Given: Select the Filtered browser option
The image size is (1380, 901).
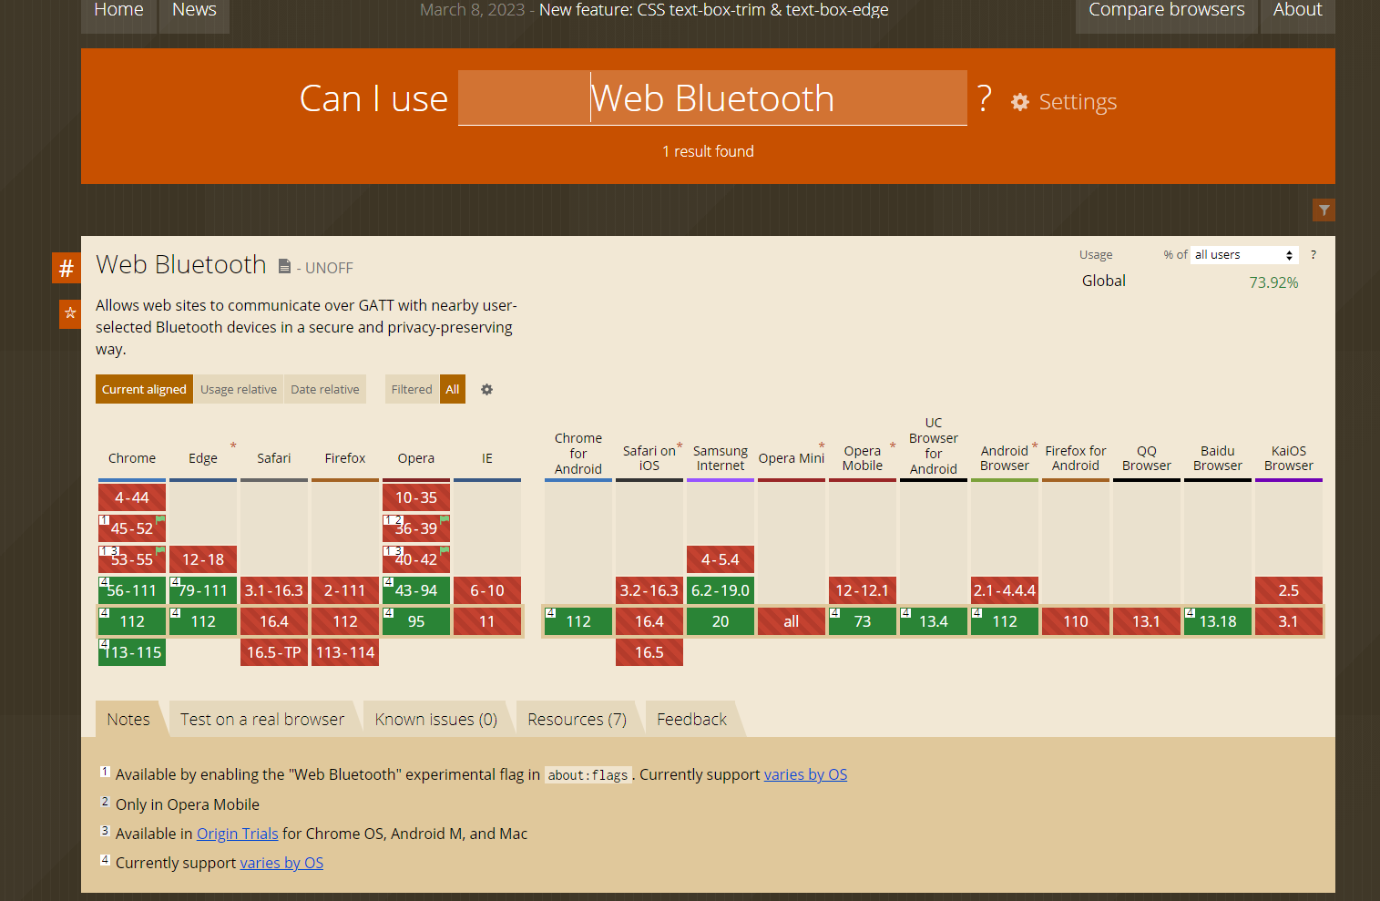Looking at the screenshot, I should point(412,389).
